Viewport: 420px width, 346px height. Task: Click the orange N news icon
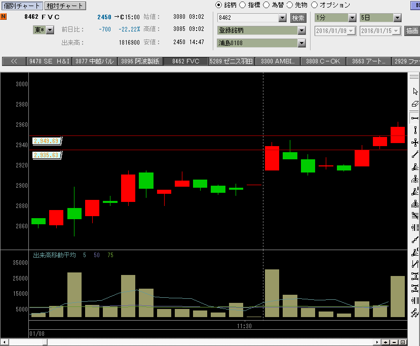4,16
